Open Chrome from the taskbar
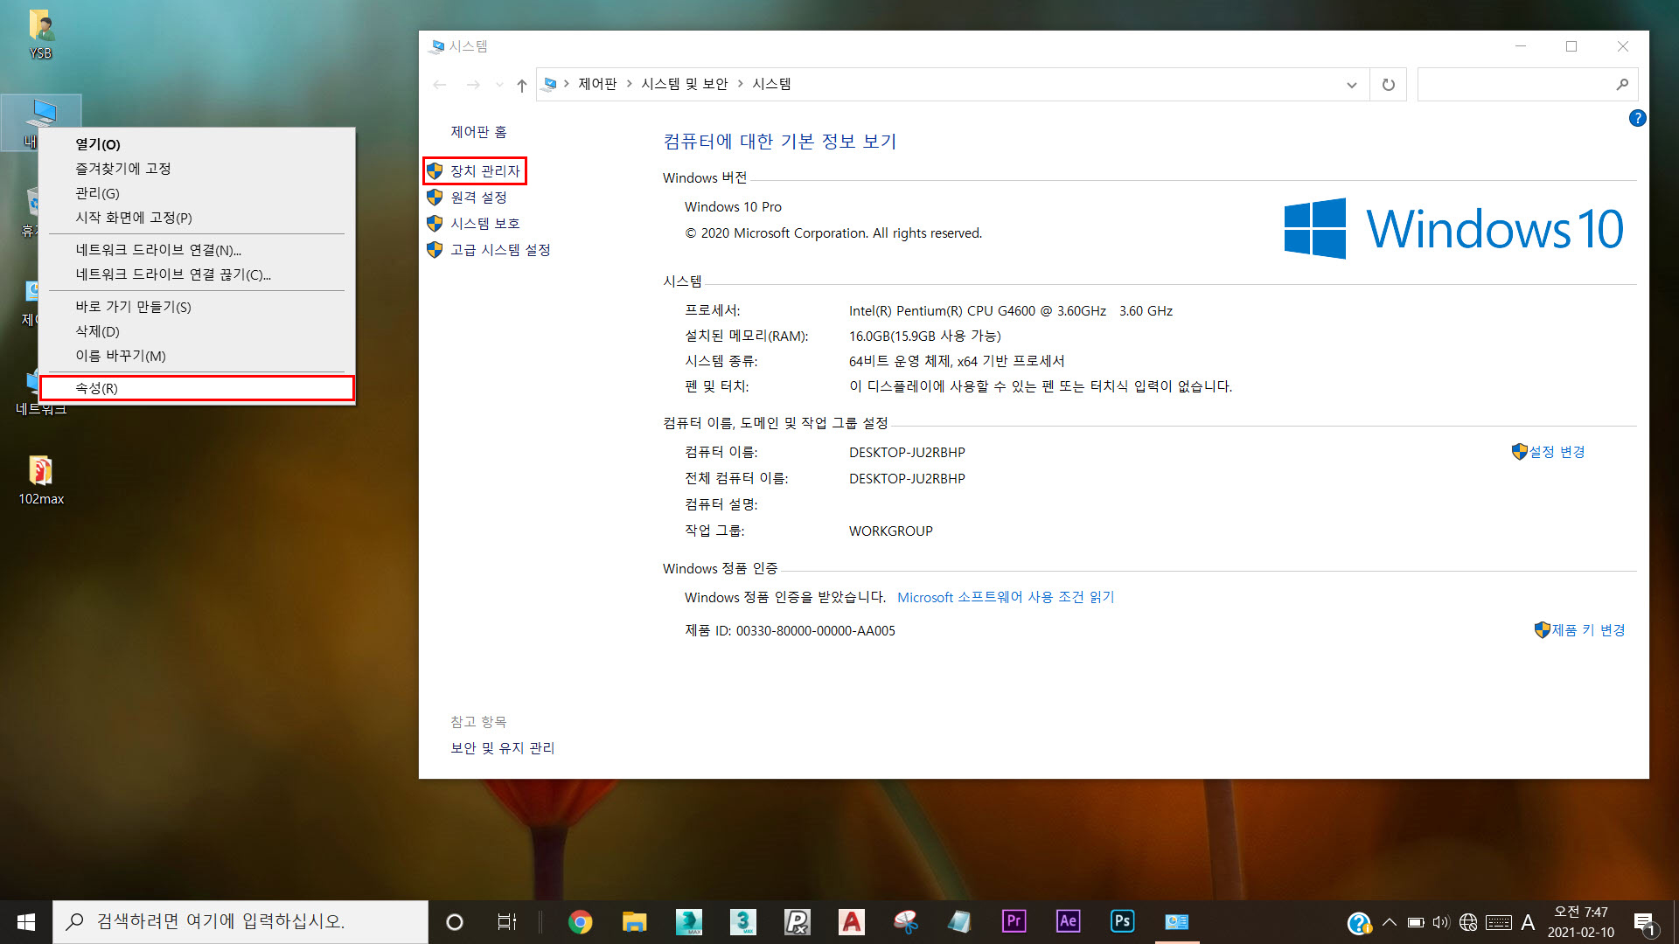This screenshot has height=944, width=1679. pos(580,921)
